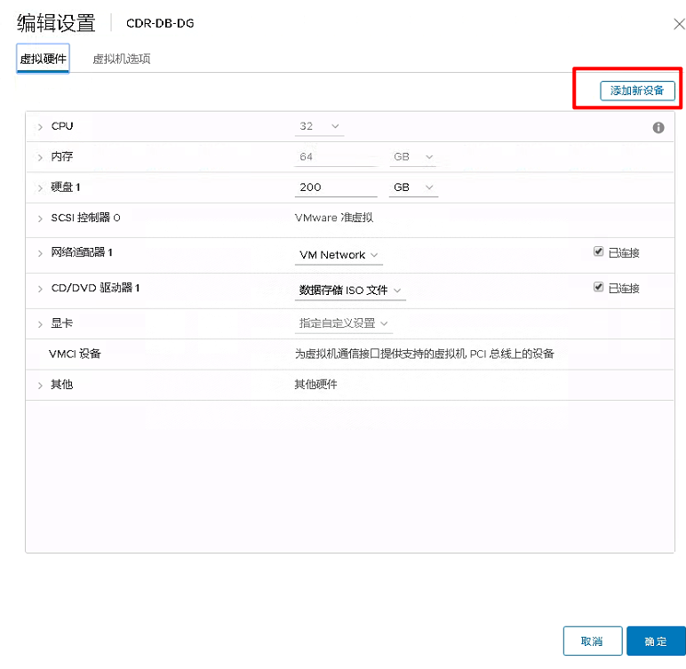
Task: Click the hard disk size input field
Action: [335, 187]
